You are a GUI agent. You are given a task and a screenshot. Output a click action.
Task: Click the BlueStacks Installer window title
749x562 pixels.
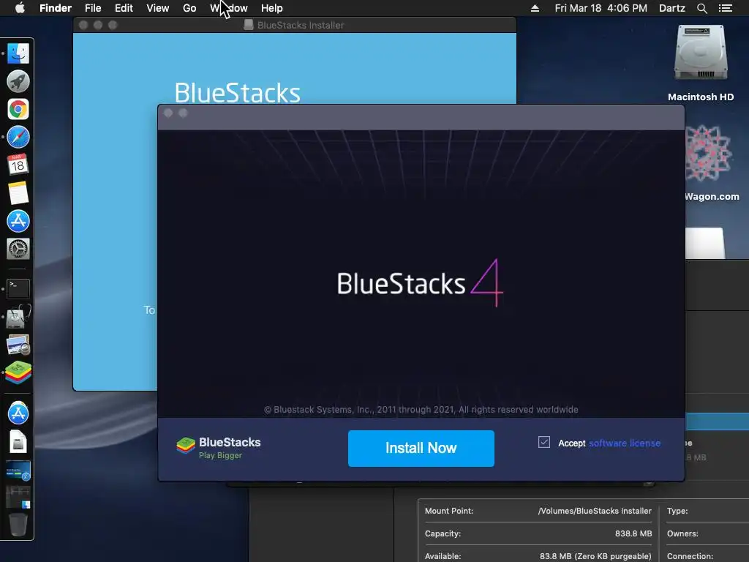click(301, 25)
